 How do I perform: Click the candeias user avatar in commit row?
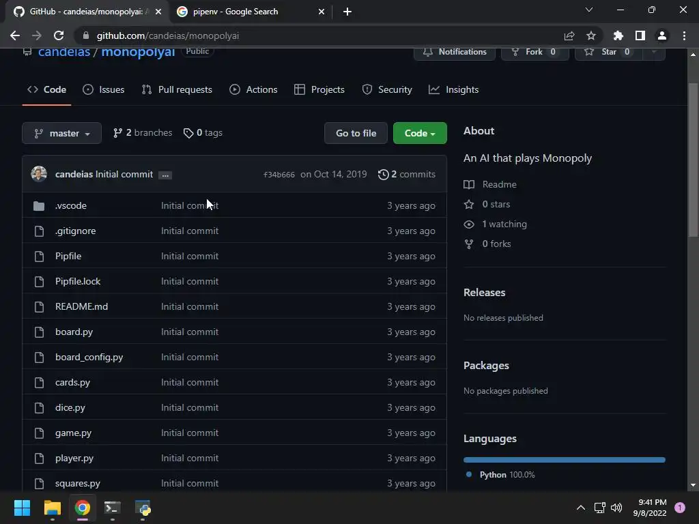tap(39, 174)
